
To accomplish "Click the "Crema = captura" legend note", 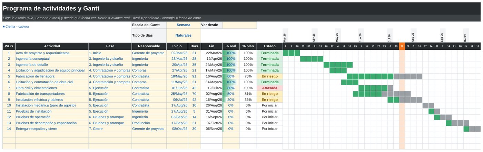I will (16, 26).
